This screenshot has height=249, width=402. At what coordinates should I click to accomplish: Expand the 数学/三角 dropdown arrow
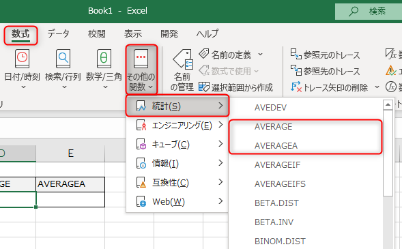coord(105,87)
